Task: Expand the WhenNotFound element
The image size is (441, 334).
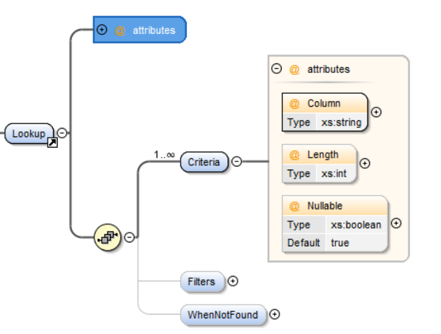Action: coord(275,314)
